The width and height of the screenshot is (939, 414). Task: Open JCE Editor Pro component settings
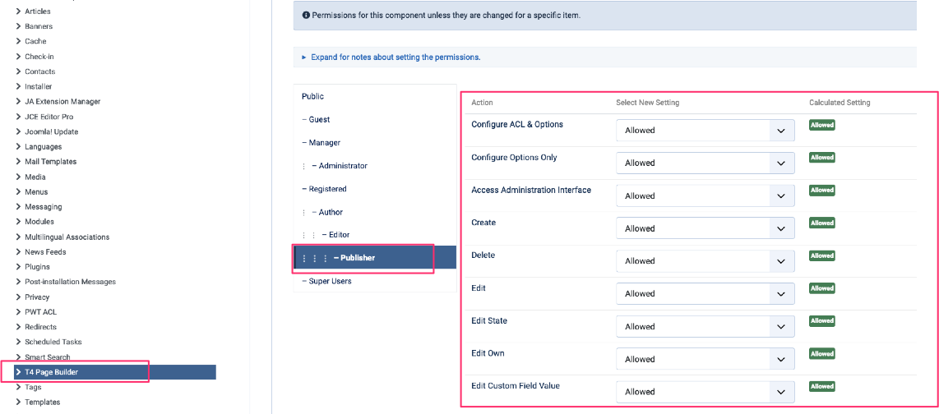point(49,117)
